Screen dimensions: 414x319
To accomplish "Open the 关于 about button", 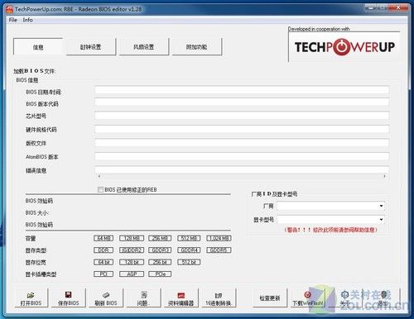I will tap(345, 298).
